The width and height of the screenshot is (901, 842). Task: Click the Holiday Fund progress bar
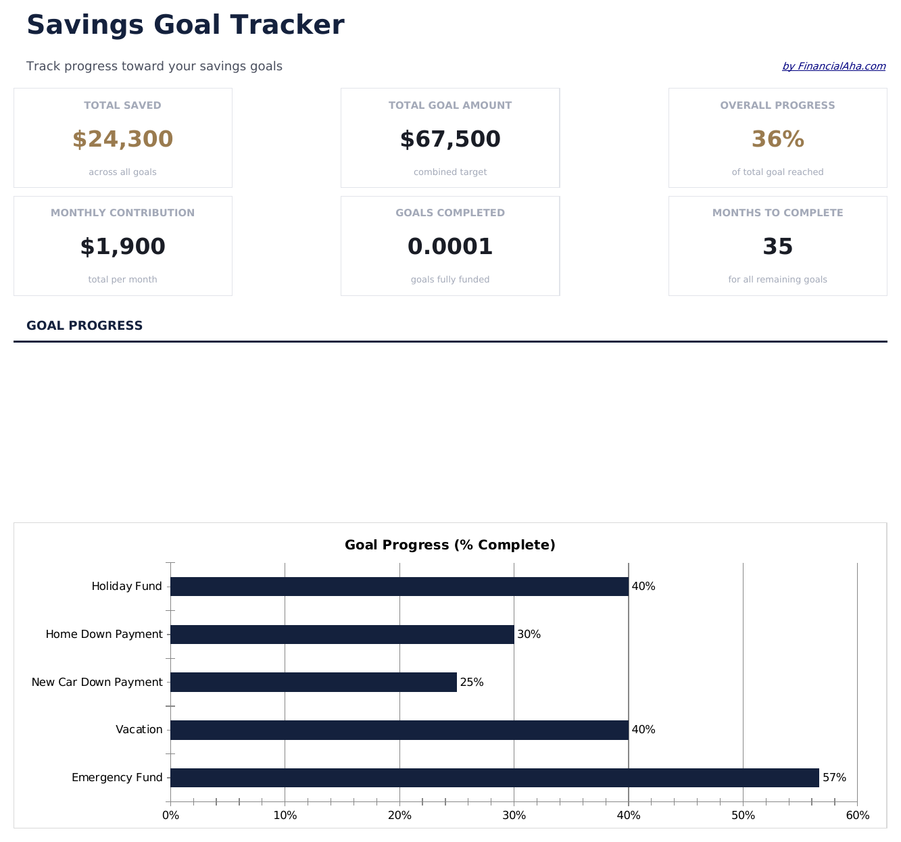[399, 587]
